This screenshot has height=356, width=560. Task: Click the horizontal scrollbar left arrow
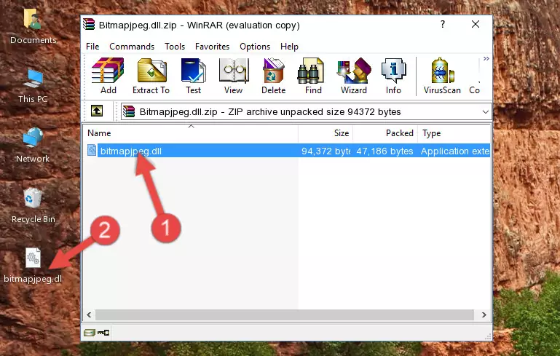(90, 315)
